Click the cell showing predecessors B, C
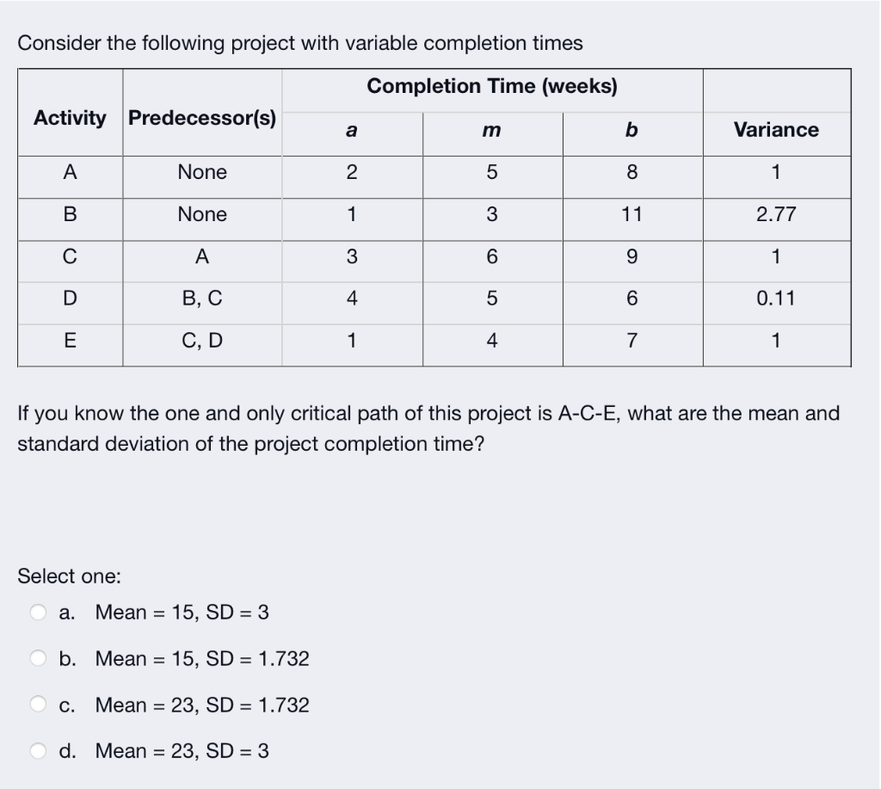The height and width of the screenshot is (789, 881). pos(201,299)
